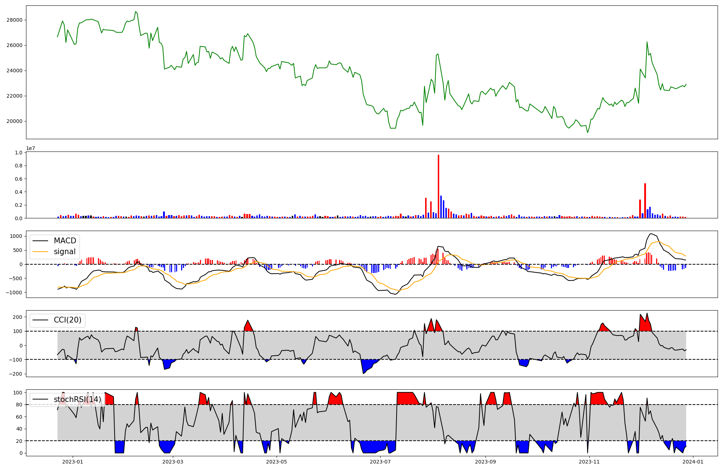
Task: Click the 1000 tick on the MACD axis
Action: tap(15, 236)
